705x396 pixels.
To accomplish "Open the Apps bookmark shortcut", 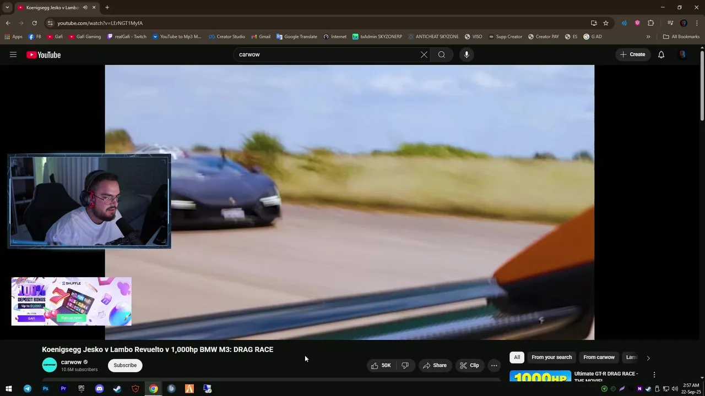I will click(x=13, y=37).
